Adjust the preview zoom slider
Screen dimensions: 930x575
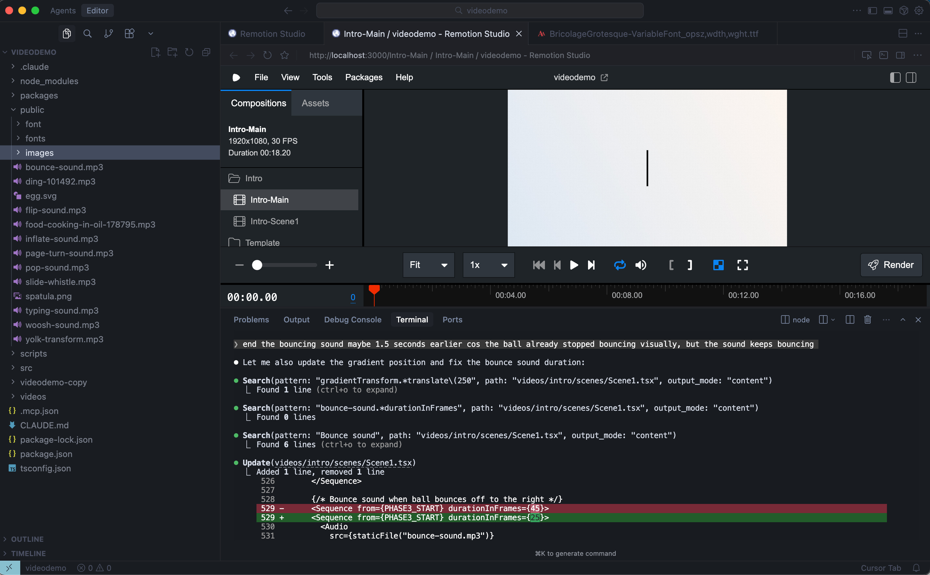[257, 265]
